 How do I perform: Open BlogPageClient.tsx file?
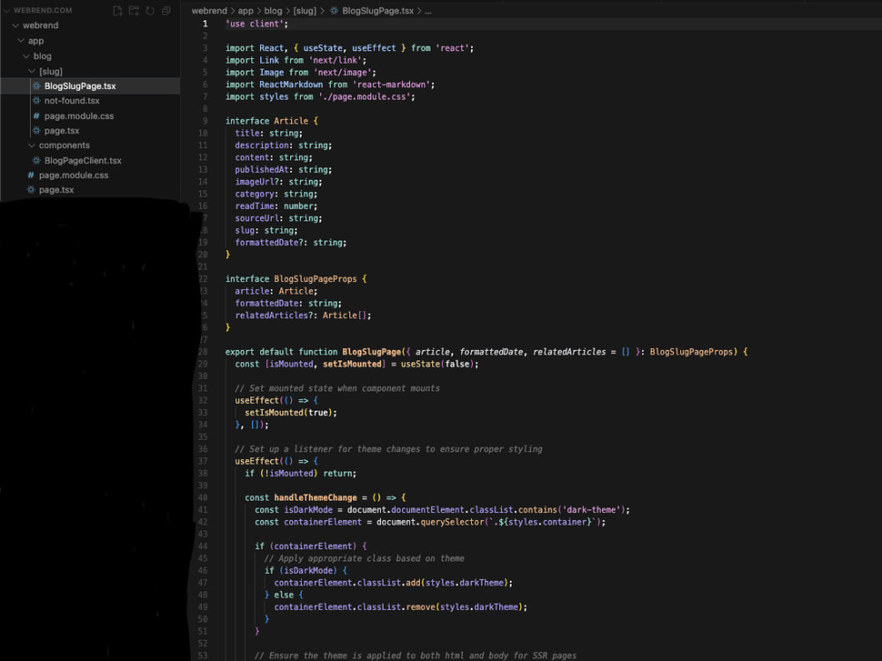(x=83, y=160)
